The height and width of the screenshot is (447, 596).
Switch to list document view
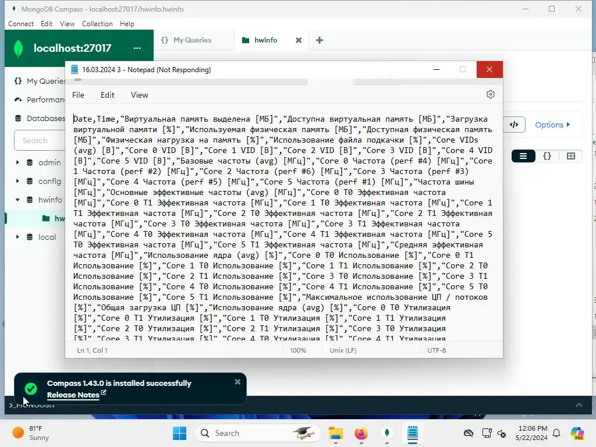coord(523,156)
